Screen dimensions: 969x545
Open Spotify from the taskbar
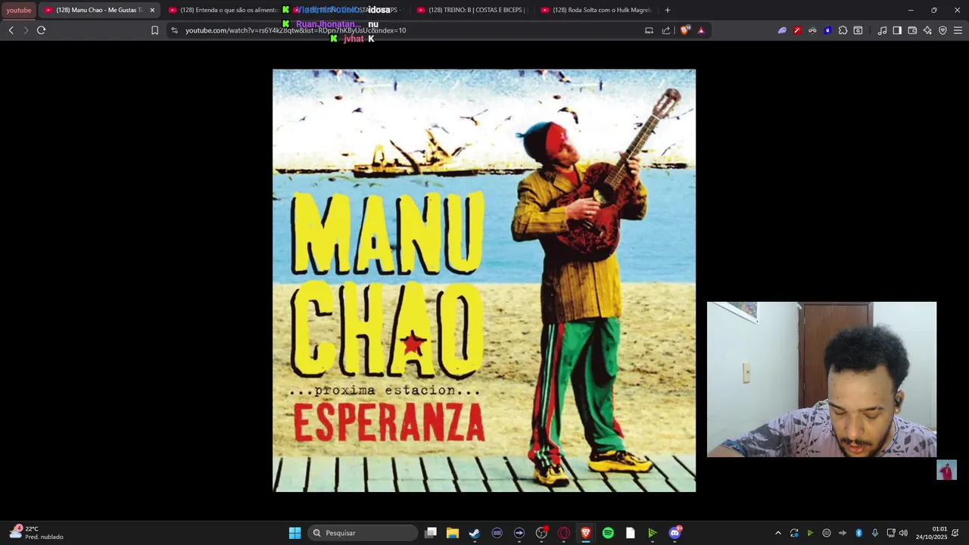608,533
